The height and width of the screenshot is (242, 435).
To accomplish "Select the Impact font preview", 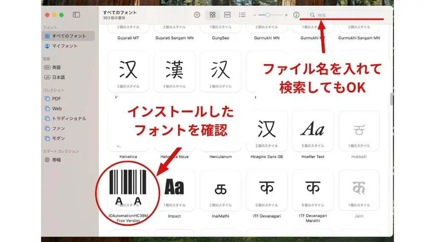I will click(174, 190).
